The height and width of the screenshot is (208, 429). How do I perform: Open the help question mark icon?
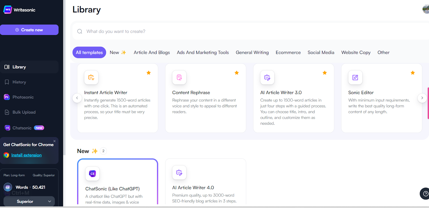click(x=425, y=194)
